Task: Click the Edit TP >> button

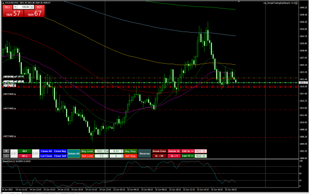Action: tap(188, 156)
